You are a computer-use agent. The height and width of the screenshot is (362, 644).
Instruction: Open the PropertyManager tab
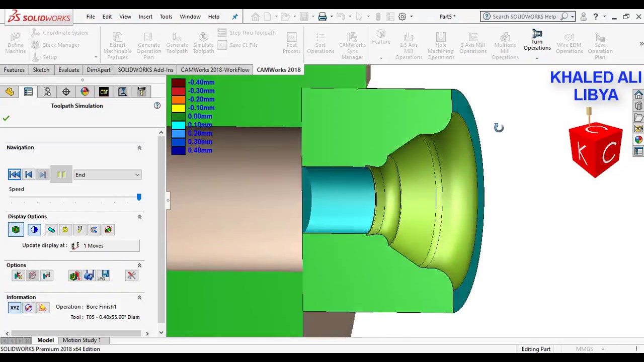[28, 92]
